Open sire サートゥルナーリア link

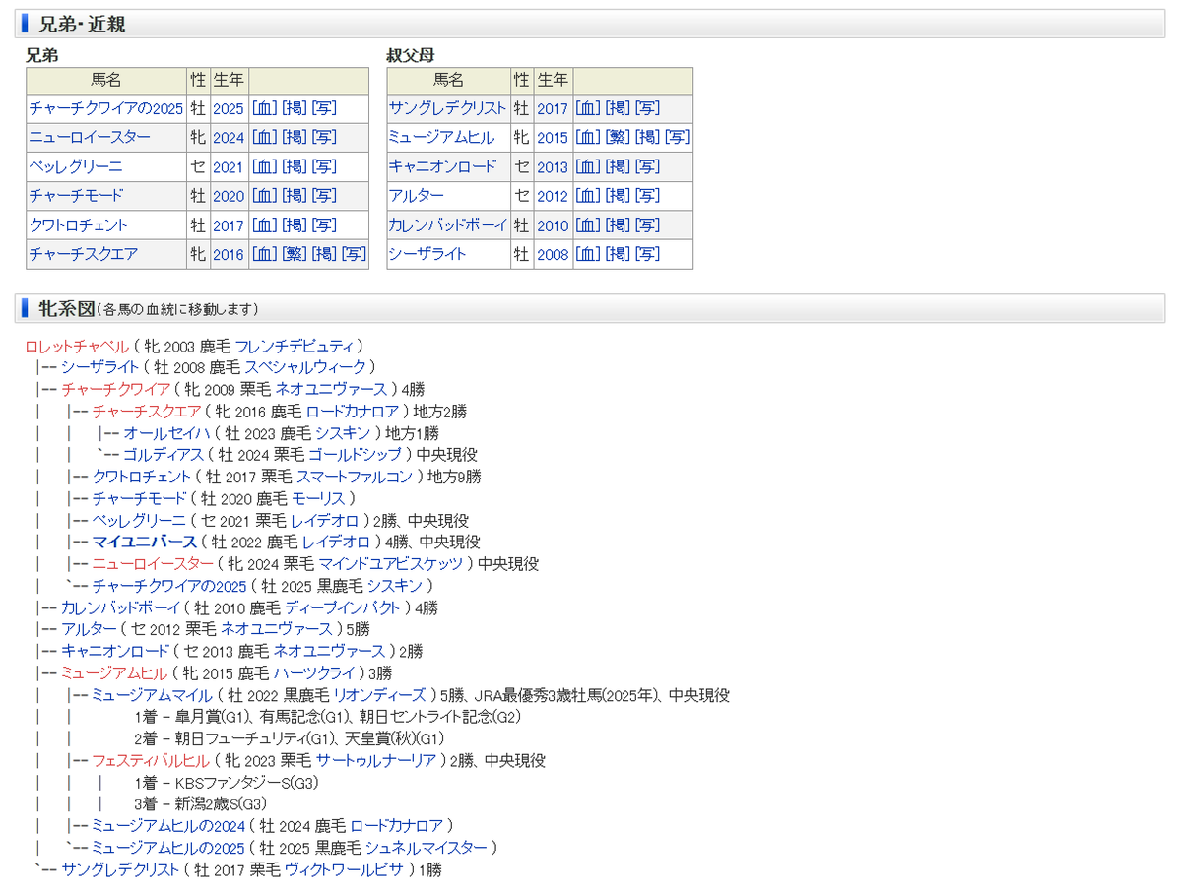(376, 760)
